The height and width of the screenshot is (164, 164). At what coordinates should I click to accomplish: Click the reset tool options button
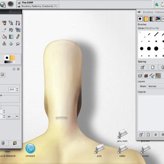point(15,143)
